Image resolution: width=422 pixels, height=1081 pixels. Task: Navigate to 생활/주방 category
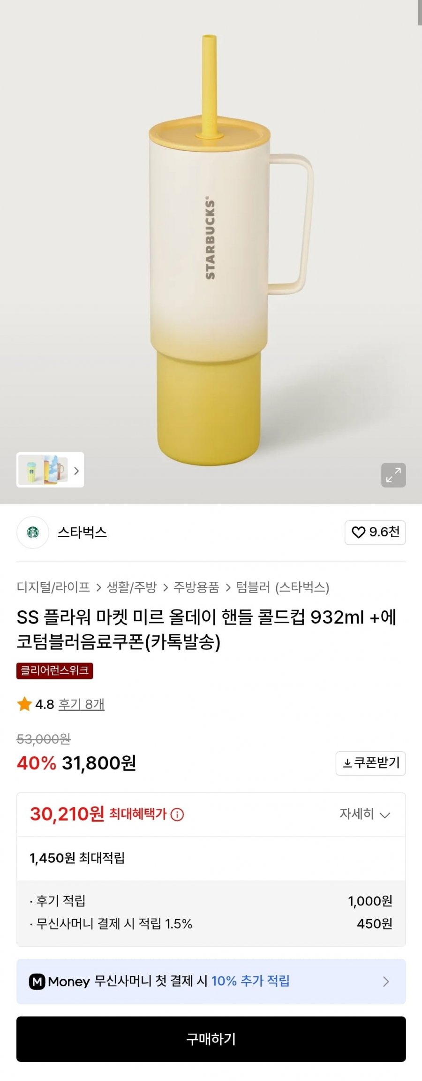132,587
